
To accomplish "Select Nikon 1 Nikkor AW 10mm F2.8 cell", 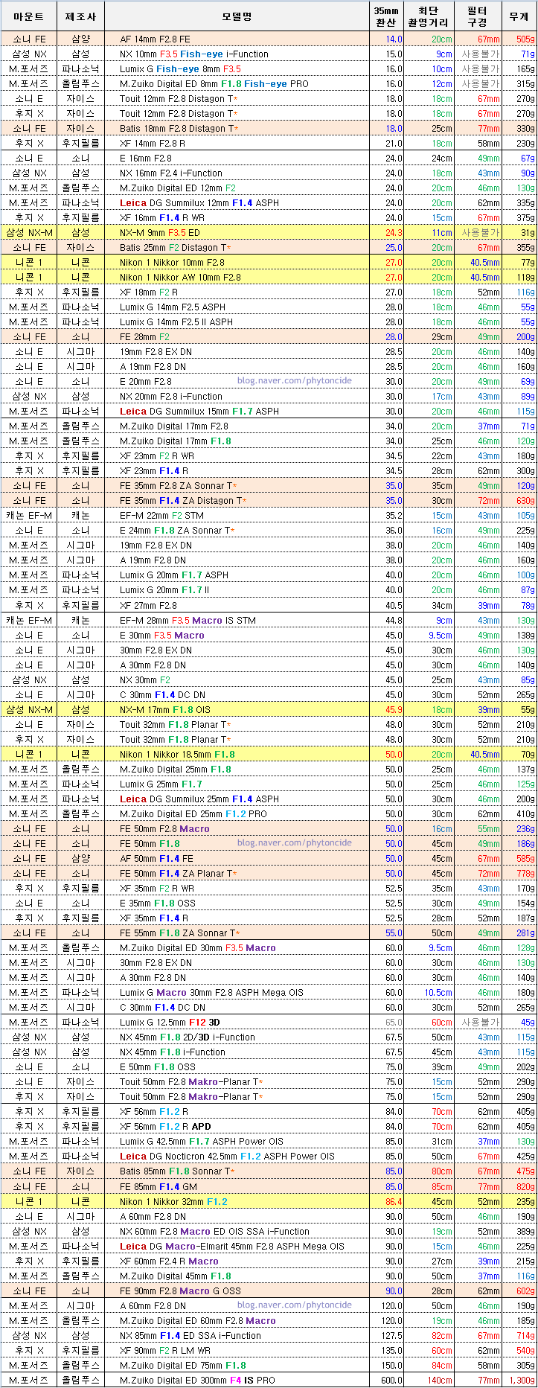I will (180, 278).
